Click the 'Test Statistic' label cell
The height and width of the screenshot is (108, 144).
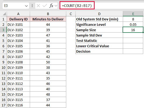click(99, 41)
